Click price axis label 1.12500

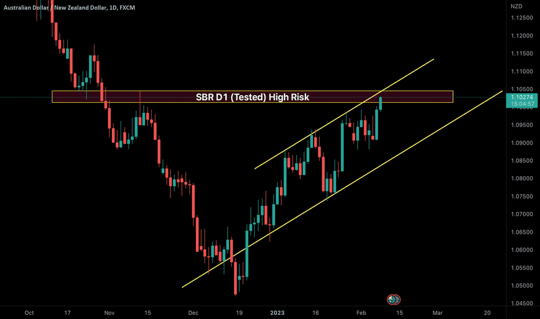pyautogui.click(x=521, y=18)
